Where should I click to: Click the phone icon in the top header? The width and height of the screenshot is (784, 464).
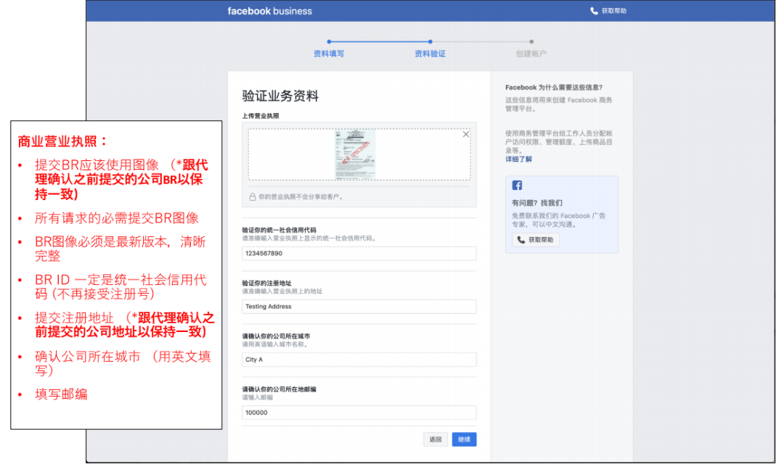click(594, 10)
